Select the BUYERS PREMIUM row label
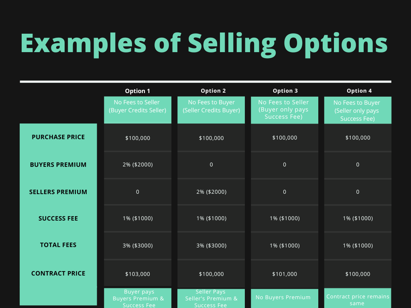Screen dimensions: 411x308 (x=58, y=165)
